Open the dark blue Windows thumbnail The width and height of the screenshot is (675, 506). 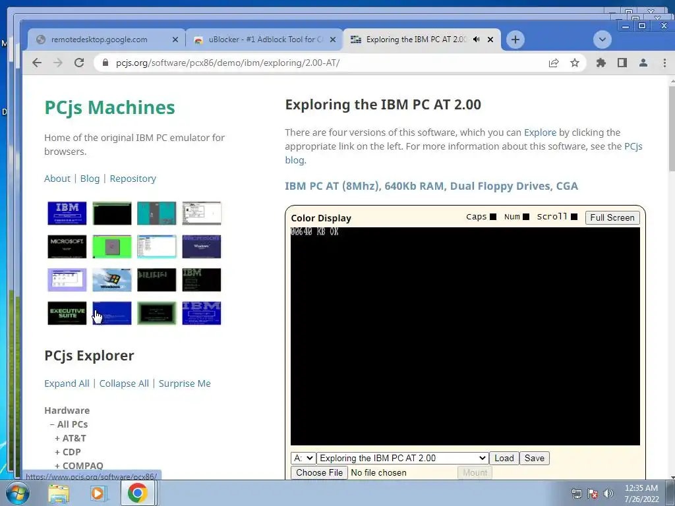pyautogui.click(x=202, y=246)
